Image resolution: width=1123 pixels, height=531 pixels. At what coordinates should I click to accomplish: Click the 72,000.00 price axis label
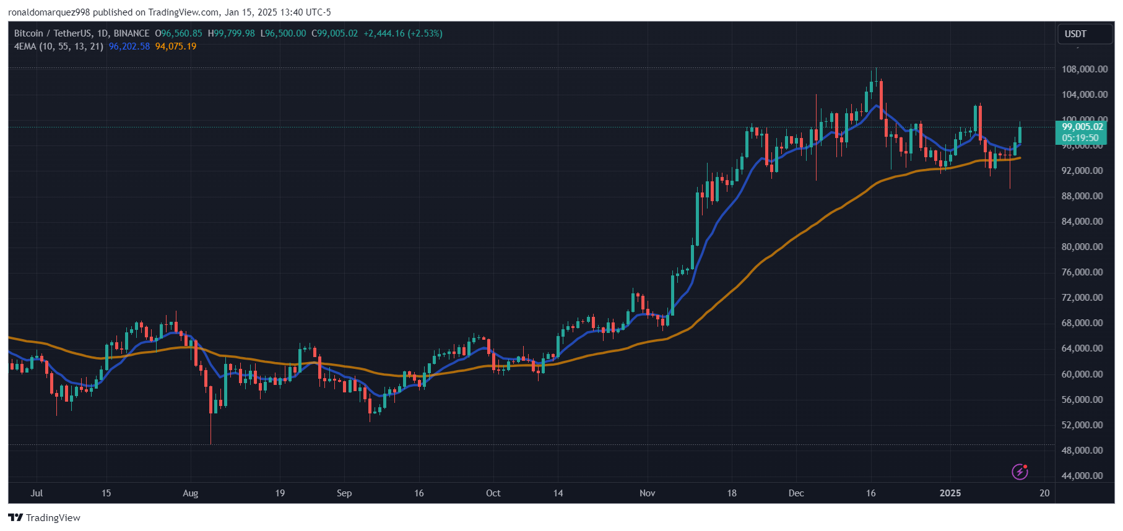click(x=1082, y=298)
